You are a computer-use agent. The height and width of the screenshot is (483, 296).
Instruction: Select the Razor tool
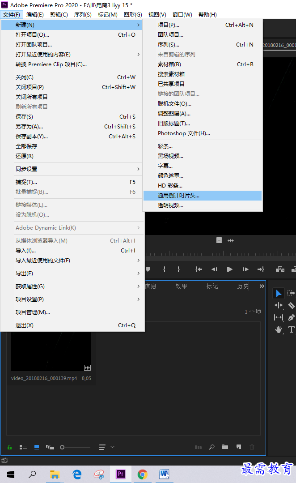tap(291, 305)
